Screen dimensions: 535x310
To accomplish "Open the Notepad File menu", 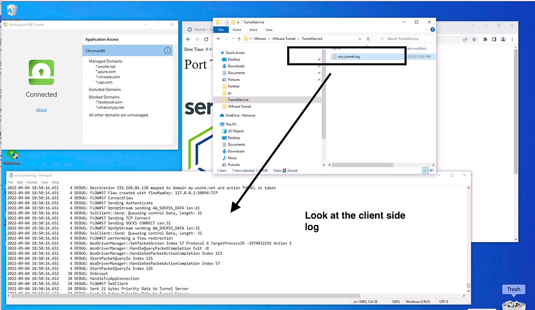I will point(10,182).
